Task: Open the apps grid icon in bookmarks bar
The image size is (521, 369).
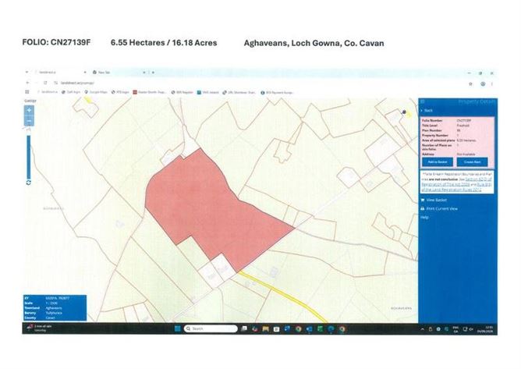Action: [x=27, y=92]
